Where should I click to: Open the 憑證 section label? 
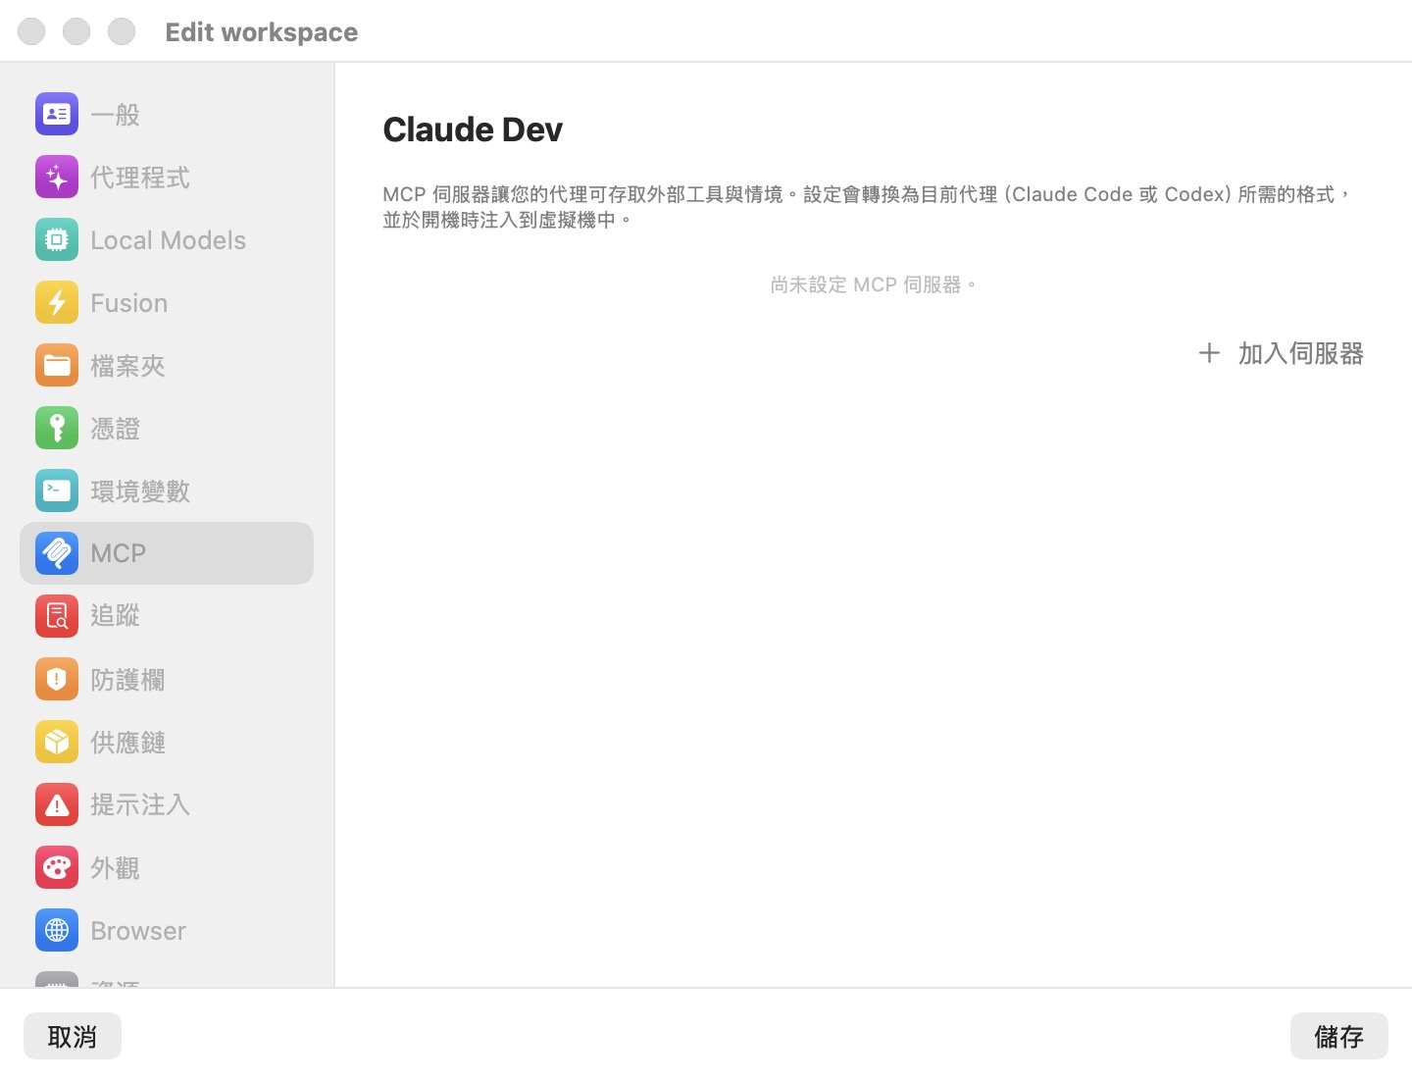(x=116, y=429)
